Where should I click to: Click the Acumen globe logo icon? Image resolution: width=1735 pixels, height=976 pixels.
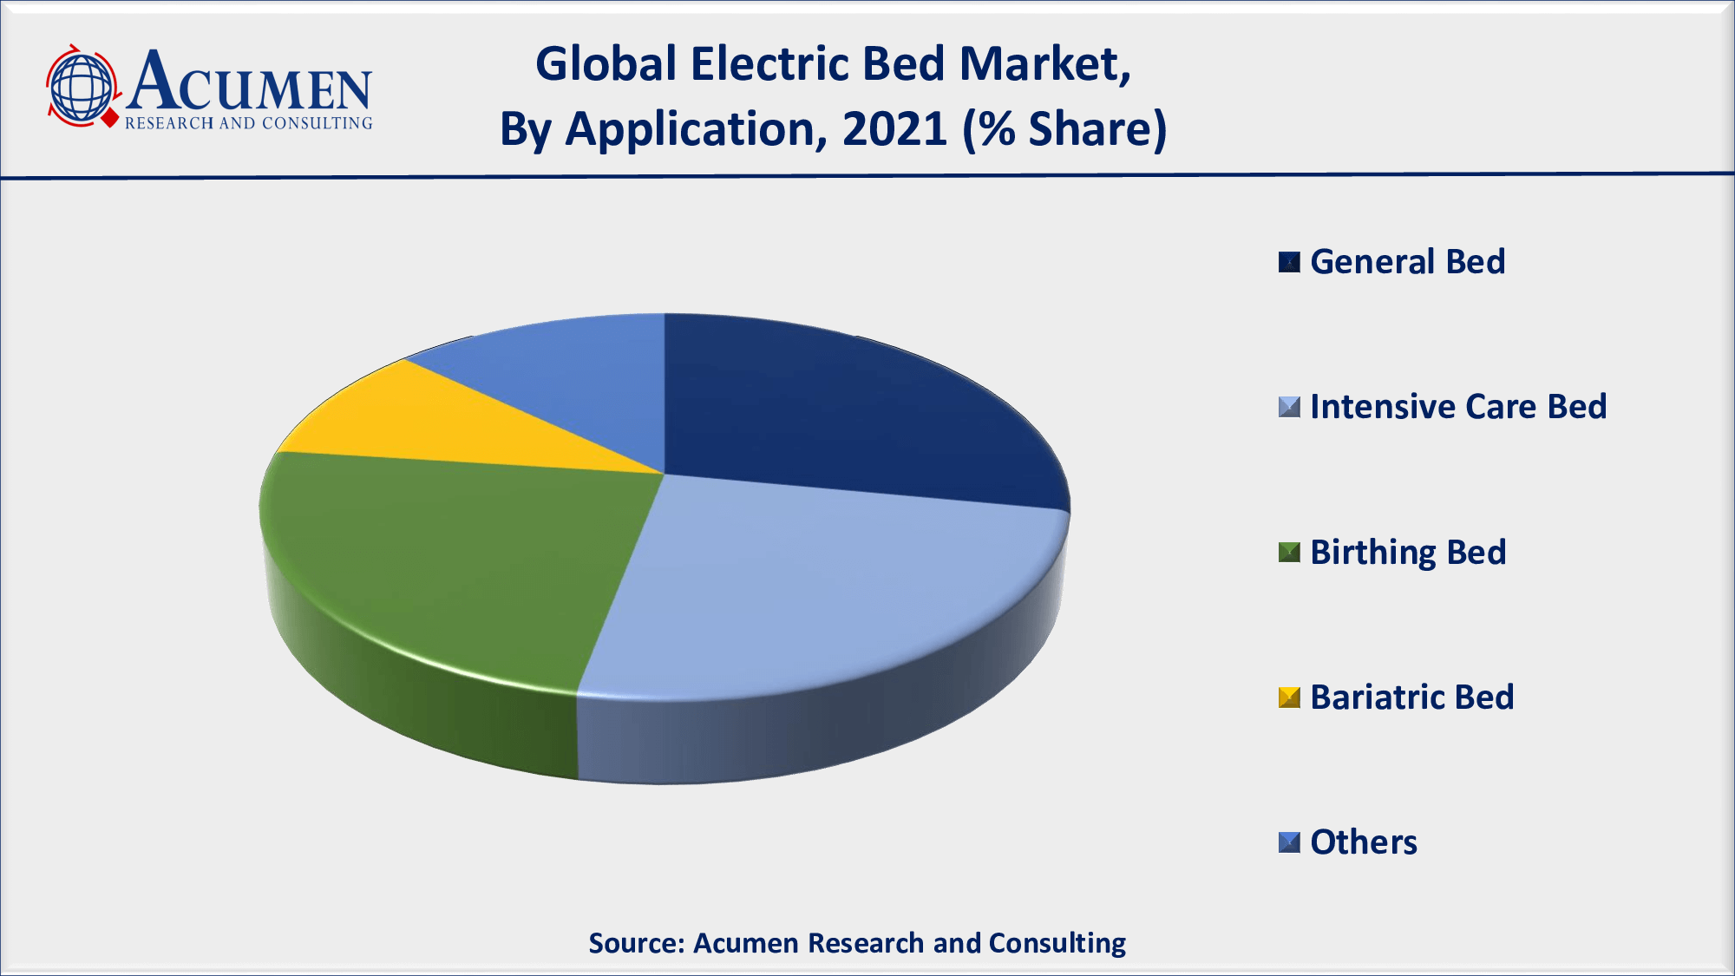[82, 87]
